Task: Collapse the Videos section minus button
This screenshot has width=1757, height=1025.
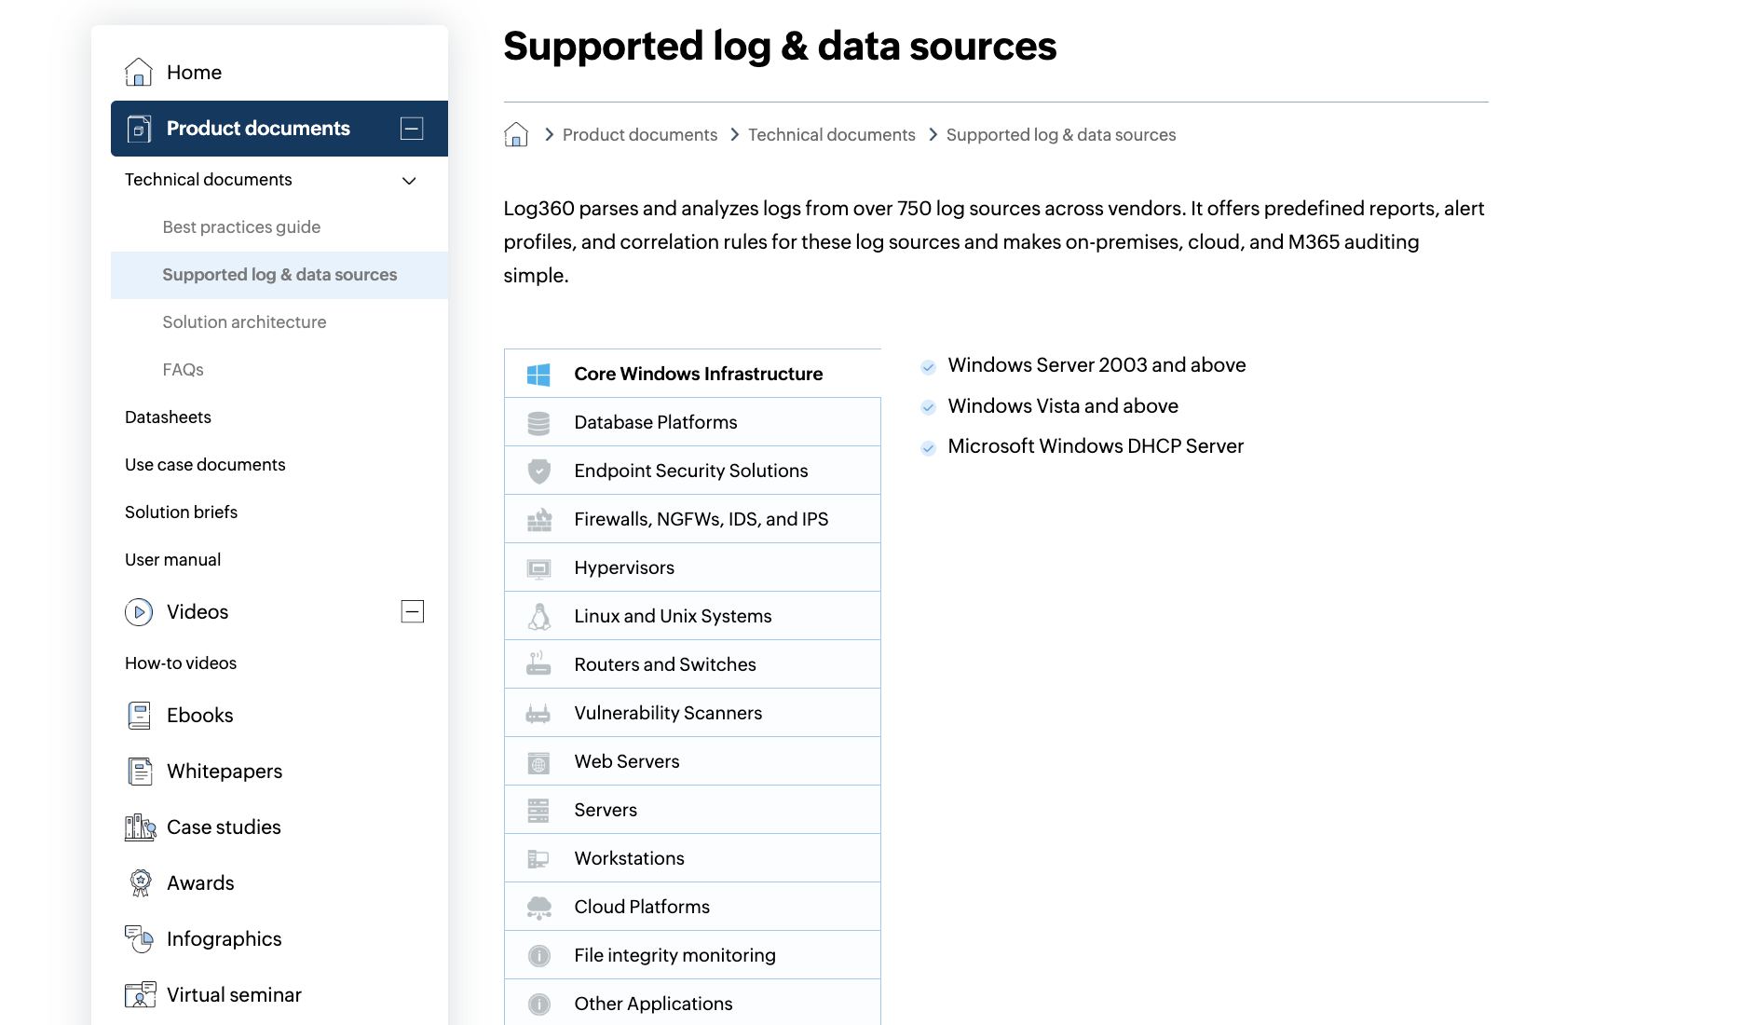Action: (x=412, y=612)
